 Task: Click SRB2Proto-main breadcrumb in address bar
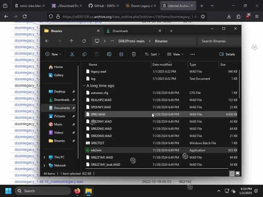coord(131,41)
